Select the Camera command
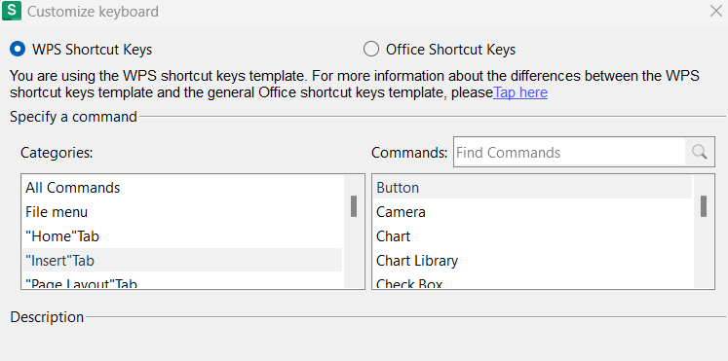This screenshot has width=728, height=361. (532, 212)
